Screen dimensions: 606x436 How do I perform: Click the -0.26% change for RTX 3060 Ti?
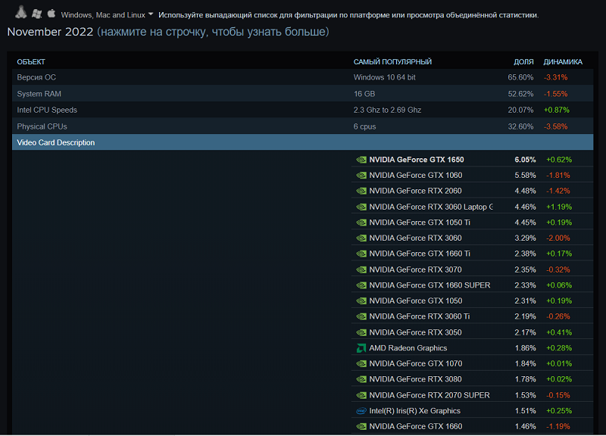coord(558,316)
